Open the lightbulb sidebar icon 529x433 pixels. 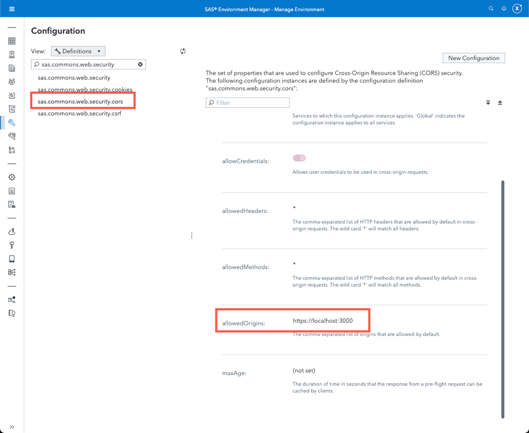(12, 313)
